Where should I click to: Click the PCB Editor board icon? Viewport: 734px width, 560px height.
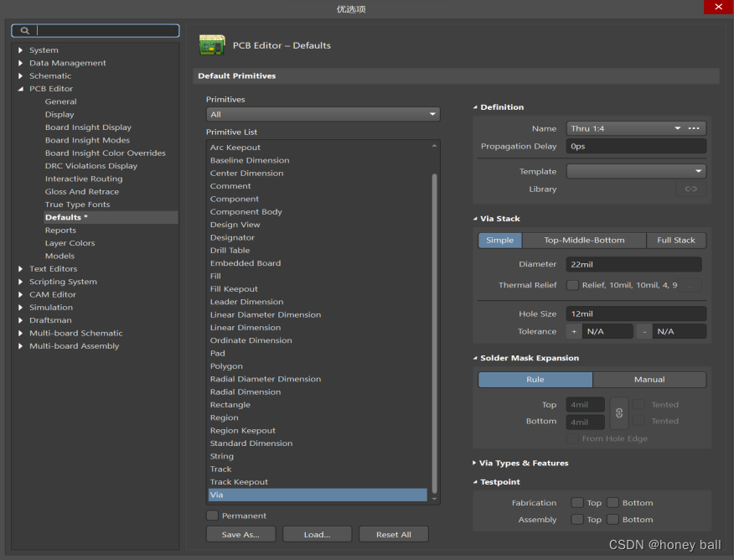pyautogui.click(x=212, y=45)
